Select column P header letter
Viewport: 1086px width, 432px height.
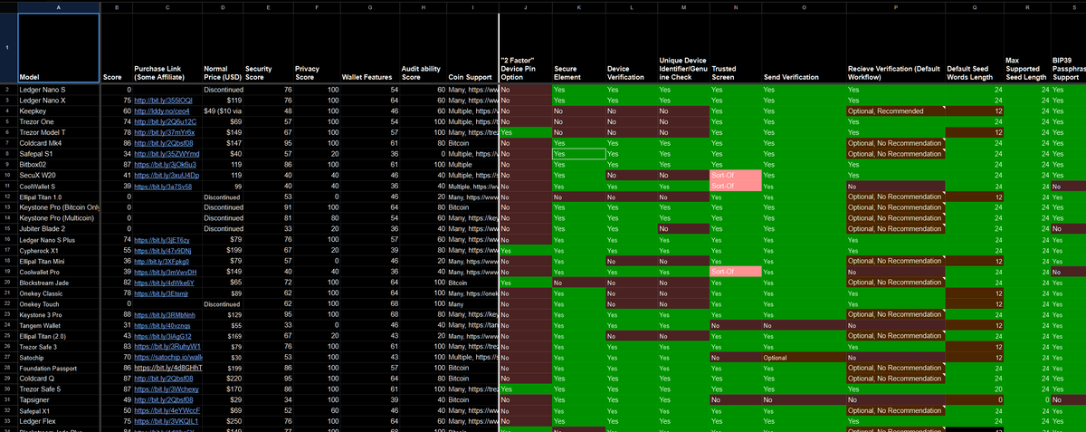pyautogui.click(x=895, y=6)
